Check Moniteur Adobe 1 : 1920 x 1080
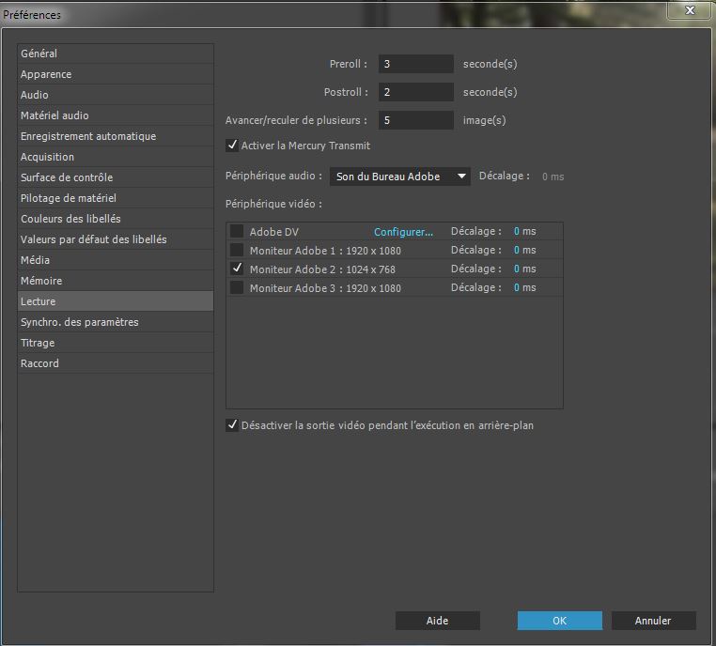Image resolution: width=716 pixels, height=646 pixels. (237, 251)
